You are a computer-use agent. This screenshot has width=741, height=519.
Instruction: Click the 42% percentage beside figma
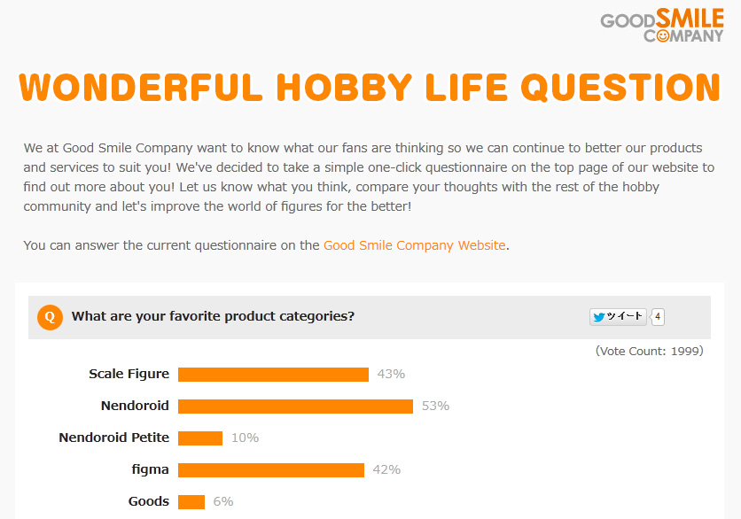[386, 470]
